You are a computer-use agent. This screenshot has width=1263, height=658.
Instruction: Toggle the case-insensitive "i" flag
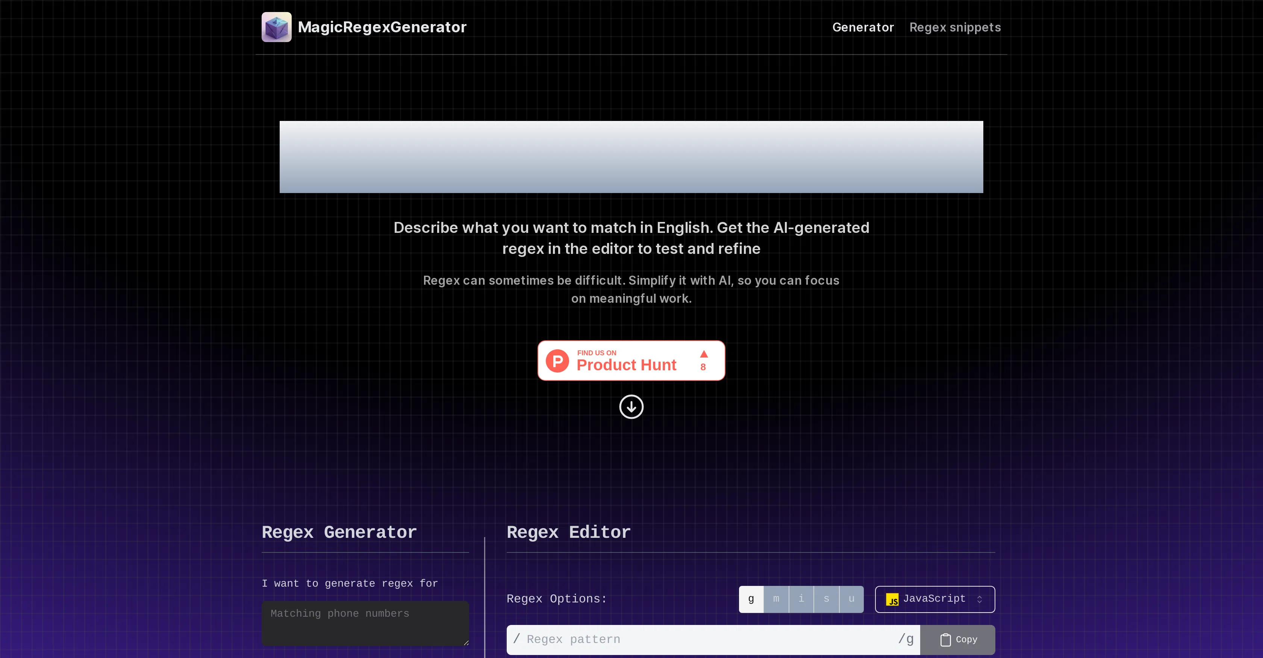click(801, 599)
